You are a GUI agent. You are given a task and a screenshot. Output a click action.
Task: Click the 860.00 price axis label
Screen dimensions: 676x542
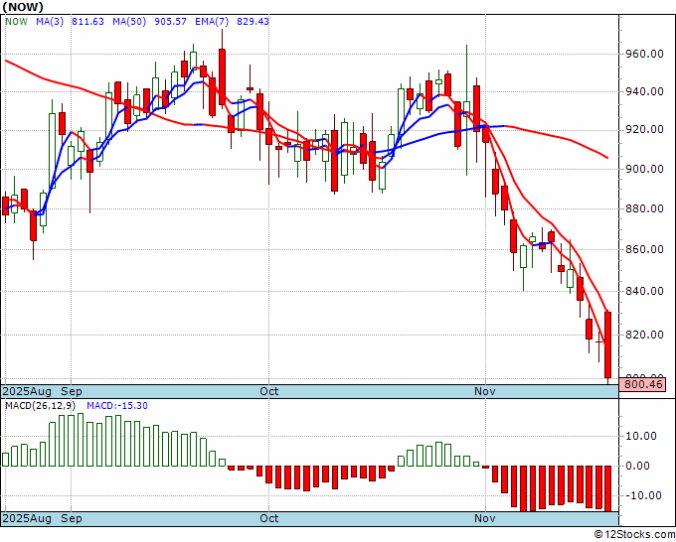pyautogui.click(x=644, y=249)
